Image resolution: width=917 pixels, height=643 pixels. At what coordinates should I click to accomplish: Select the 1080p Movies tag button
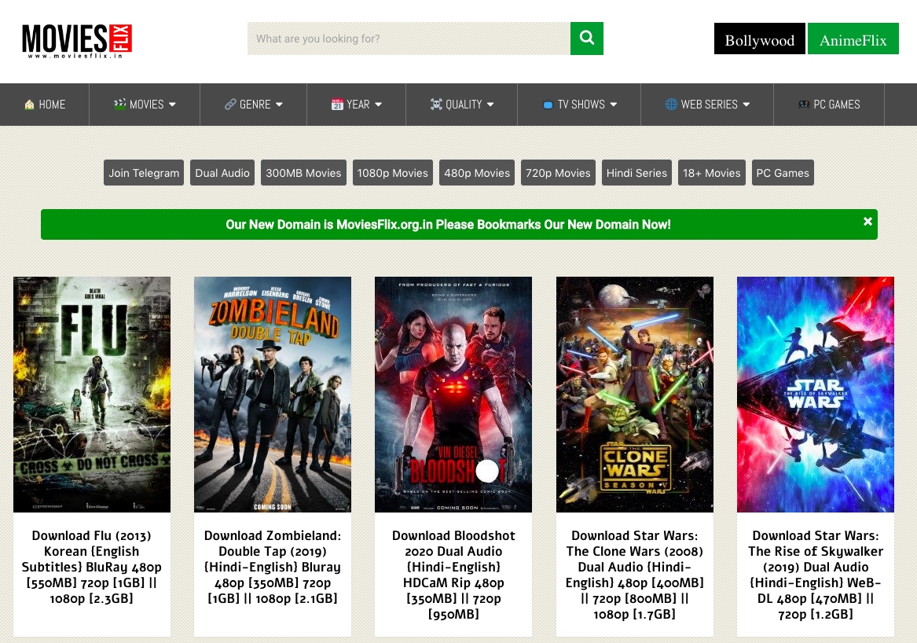coord(392,173)
